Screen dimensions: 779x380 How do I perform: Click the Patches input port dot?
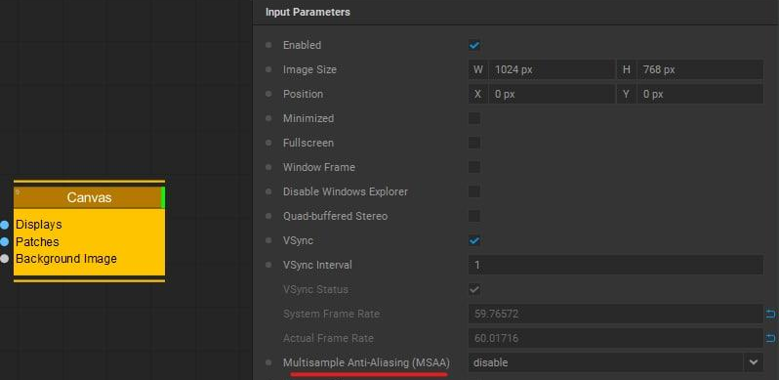(x=5, y=241)
